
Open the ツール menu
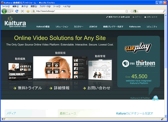pos(57,6)
